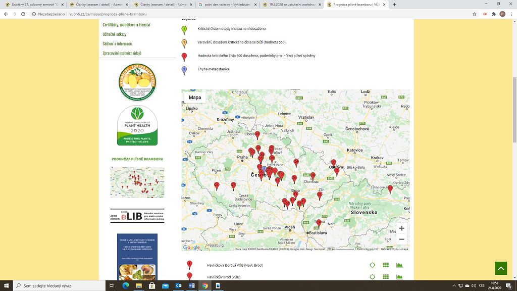517x291 pixels.
Task: Open the grid icon for Havlíčkův Brod (VÚB)
Action: [x=386, y=277]
